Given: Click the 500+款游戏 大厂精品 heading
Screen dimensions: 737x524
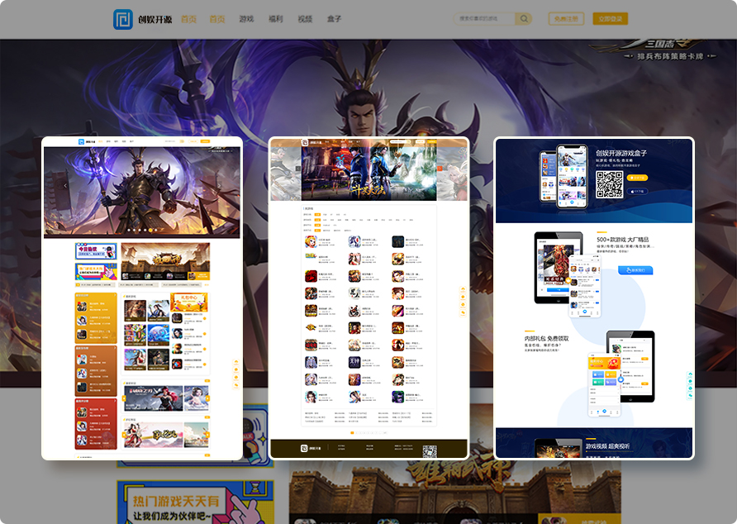Looking at the screenshot, I should point(623,240).
